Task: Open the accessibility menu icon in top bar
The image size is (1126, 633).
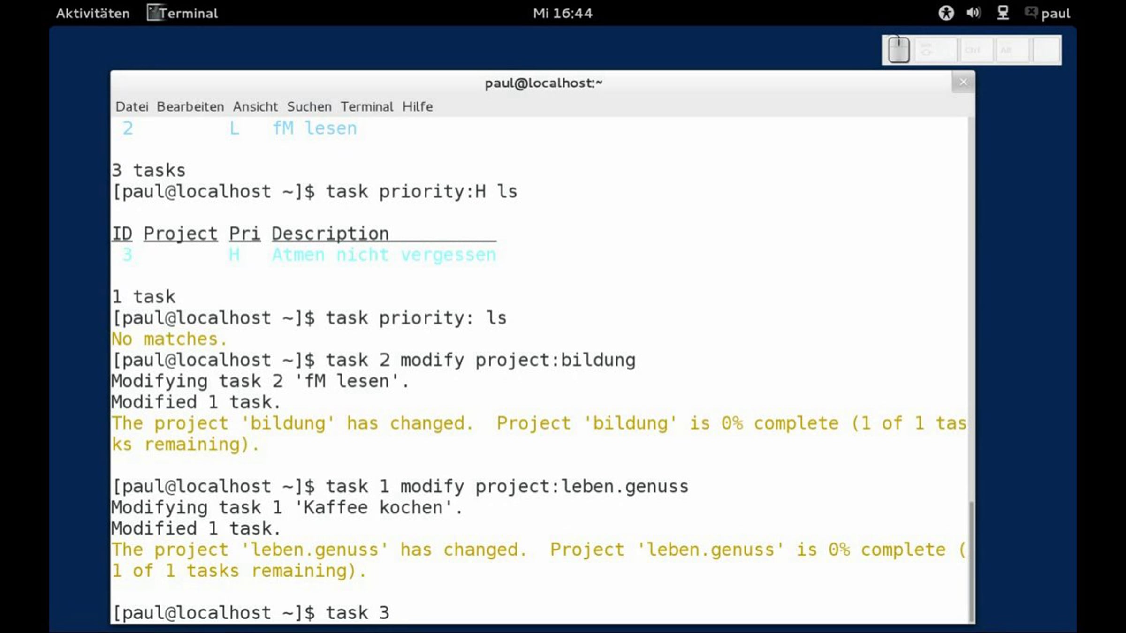Action: (x=946, y=13)
